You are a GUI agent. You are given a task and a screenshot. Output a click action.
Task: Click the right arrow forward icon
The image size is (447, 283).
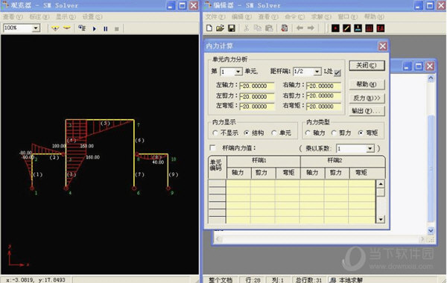click(x=311, y=28)
